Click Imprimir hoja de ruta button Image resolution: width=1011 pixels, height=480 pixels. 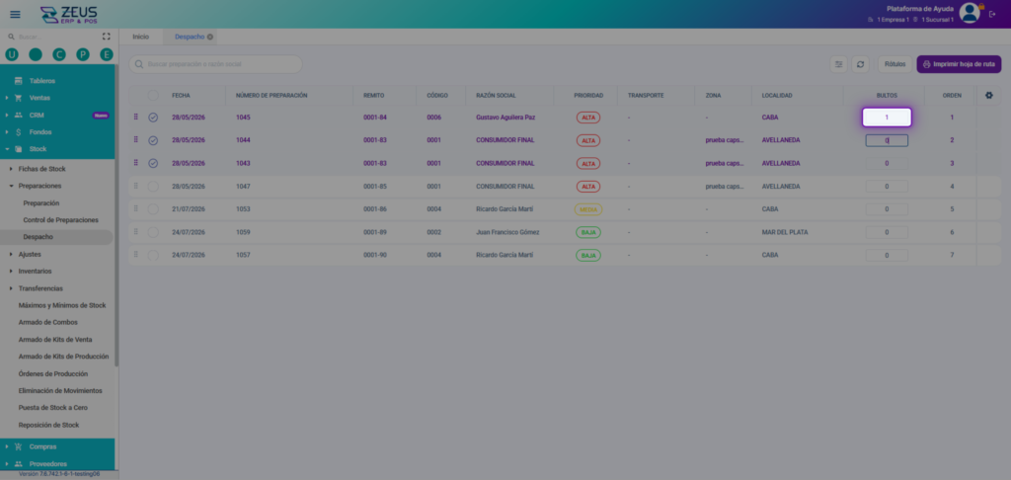[x=959, y=64]
